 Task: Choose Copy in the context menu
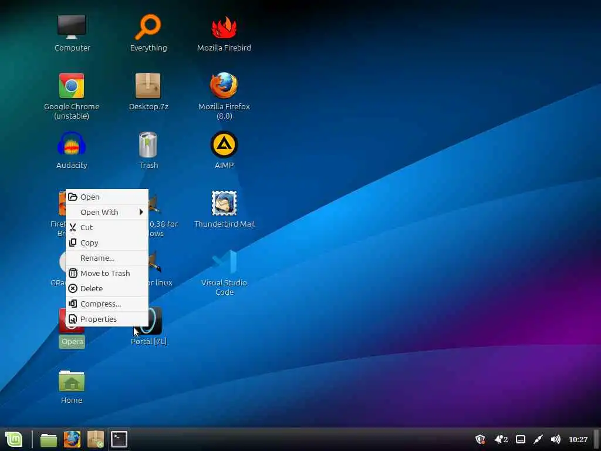(x=107, y=243)
